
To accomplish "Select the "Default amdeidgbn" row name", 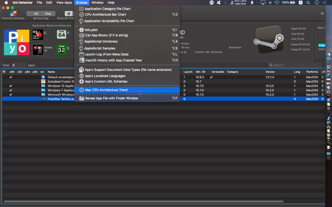I will tap(61, 77).
